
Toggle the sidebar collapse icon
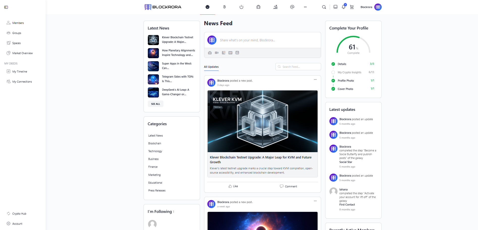[6, 7]
